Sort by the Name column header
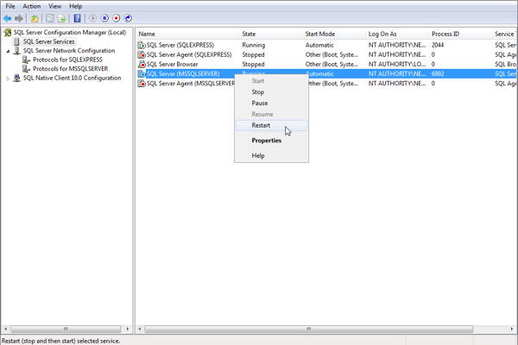 coord(187,34)
